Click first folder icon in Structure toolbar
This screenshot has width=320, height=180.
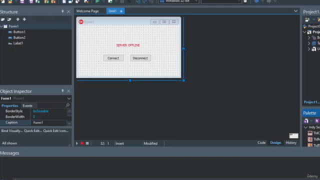pos(3,19)
